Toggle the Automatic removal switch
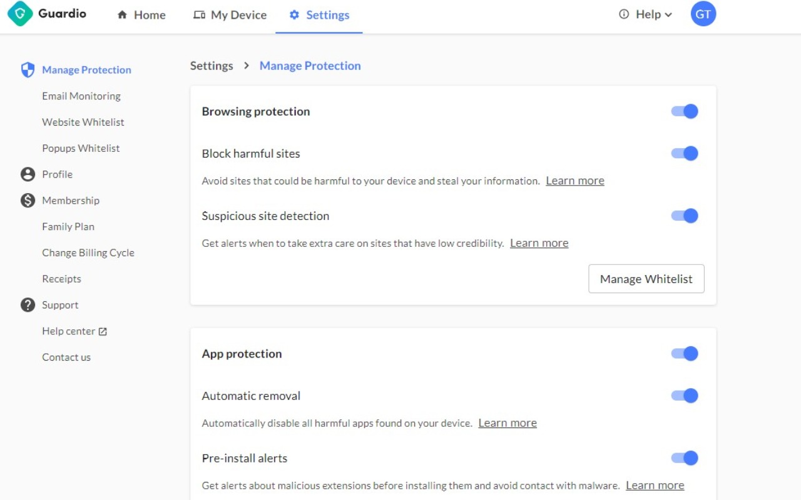 tap(685, 396)
